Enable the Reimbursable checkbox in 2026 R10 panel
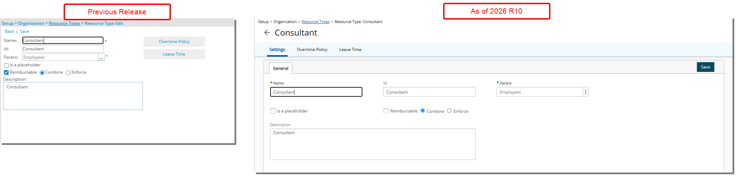The image size is (736, 176). click(x=386, y=111)
